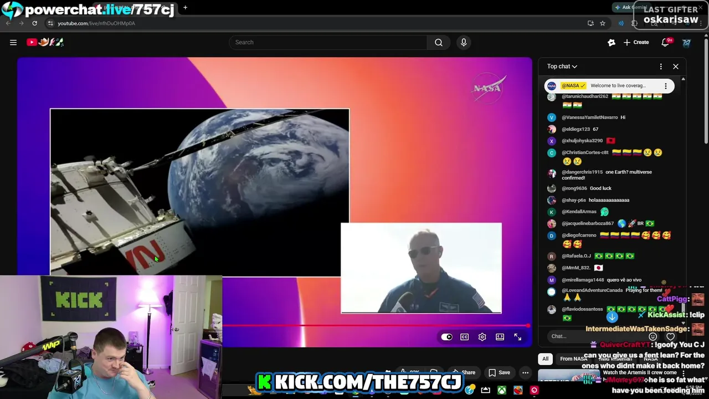Image resolution: width=709 pixels, height=399 pixels.
Task: Click the astronaut picture-in-picture feed
Action: (421, 268)
